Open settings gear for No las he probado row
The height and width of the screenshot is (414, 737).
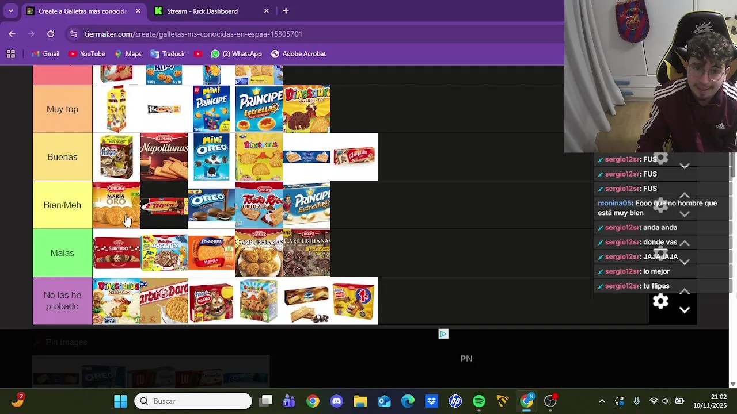coord(660,301)
